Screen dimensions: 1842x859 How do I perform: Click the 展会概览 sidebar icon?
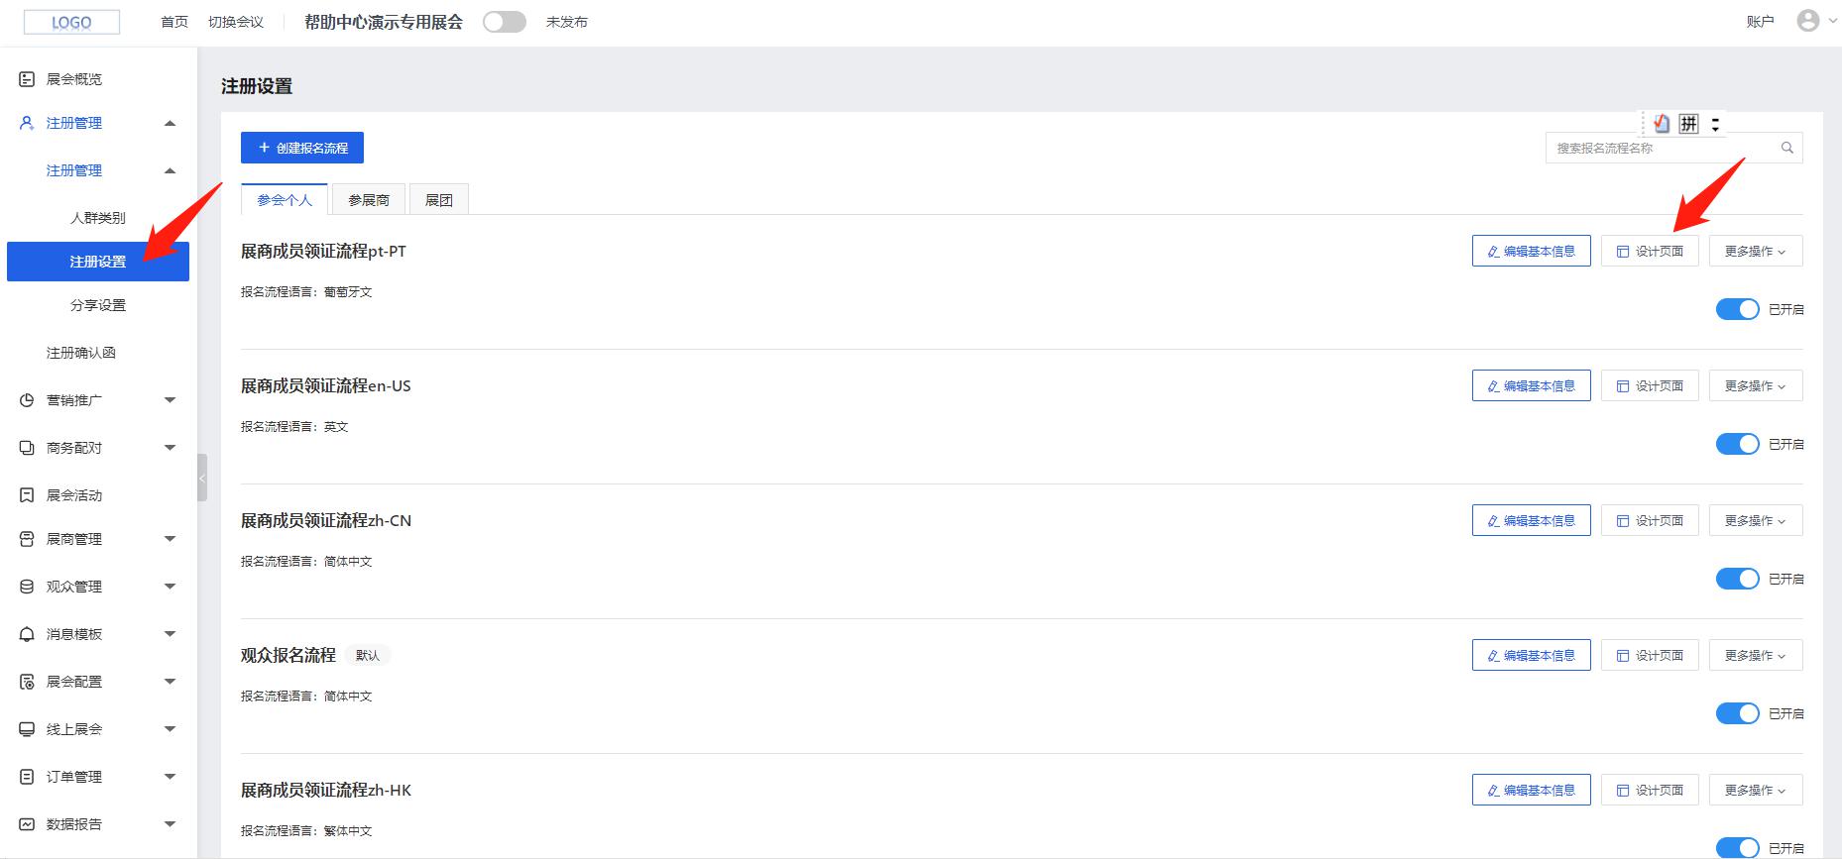(27, 79)
